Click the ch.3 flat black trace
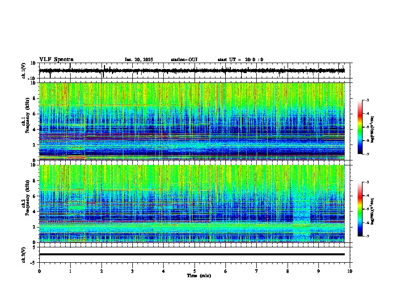 tap(192, 254)
